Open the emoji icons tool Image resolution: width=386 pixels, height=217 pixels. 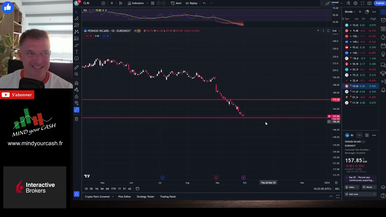[x=77, y=58]
